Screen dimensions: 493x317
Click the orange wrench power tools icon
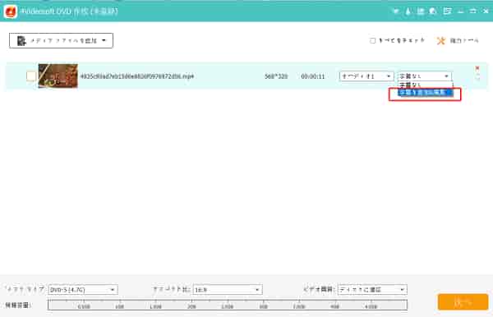pyautogui.click(x=440, y=40)
